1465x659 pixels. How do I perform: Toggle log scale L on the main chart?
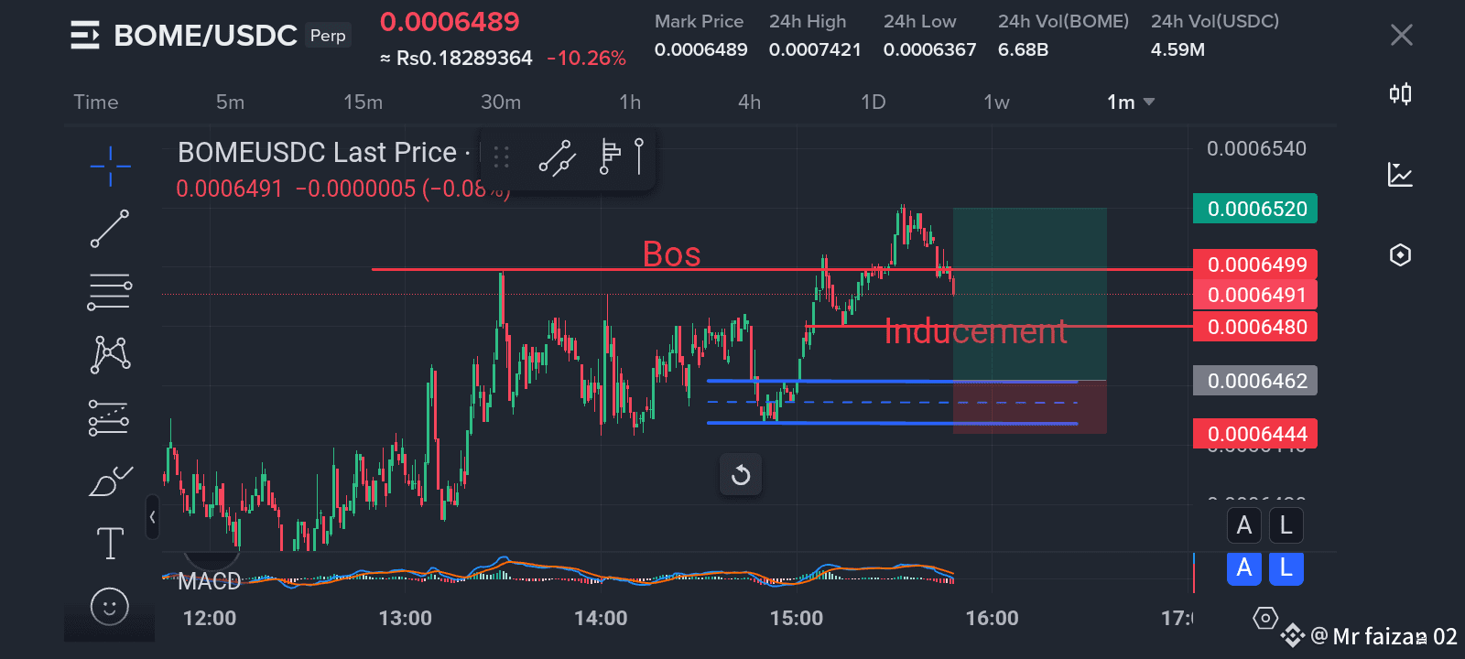pos(1286,525)
